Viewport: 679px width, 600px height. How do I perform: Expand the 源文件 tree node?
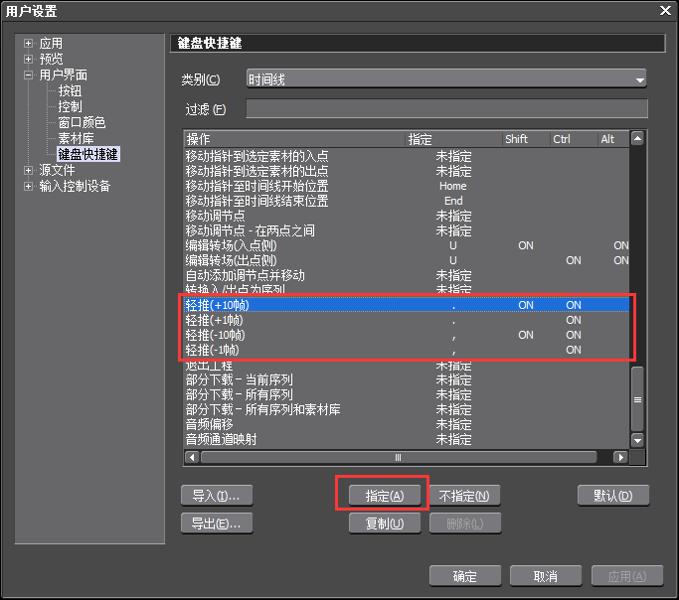tap(28, 170)
